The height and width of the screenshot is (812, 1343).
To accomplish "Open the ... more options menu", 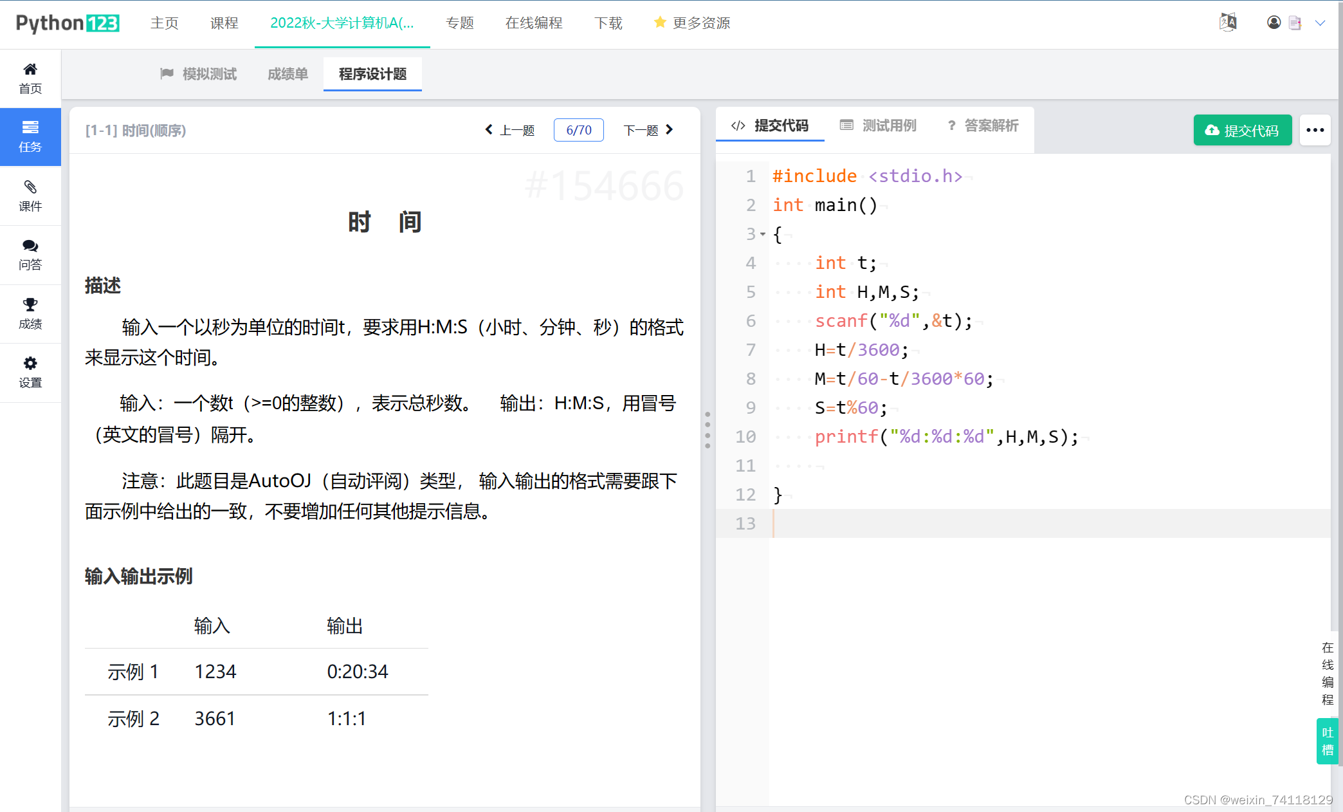I will click(x=1315, y=130).
